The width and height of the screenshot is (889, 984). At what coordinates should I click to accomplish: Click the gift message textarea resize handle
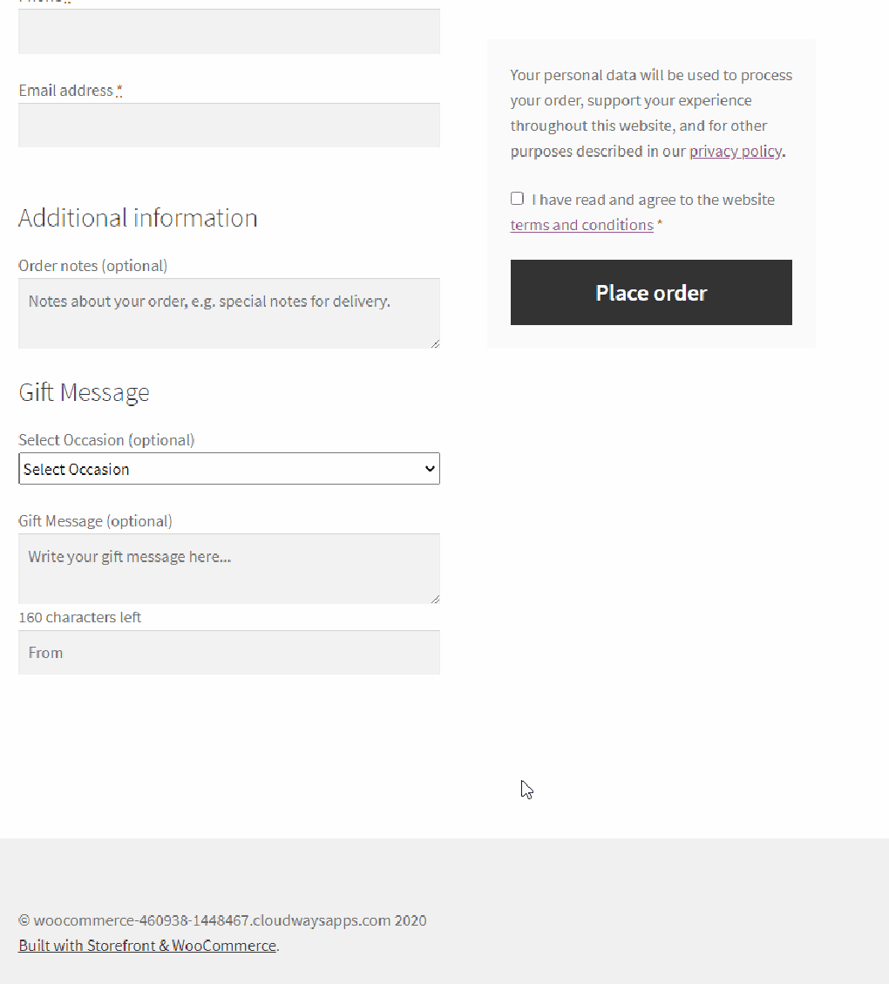435,599
